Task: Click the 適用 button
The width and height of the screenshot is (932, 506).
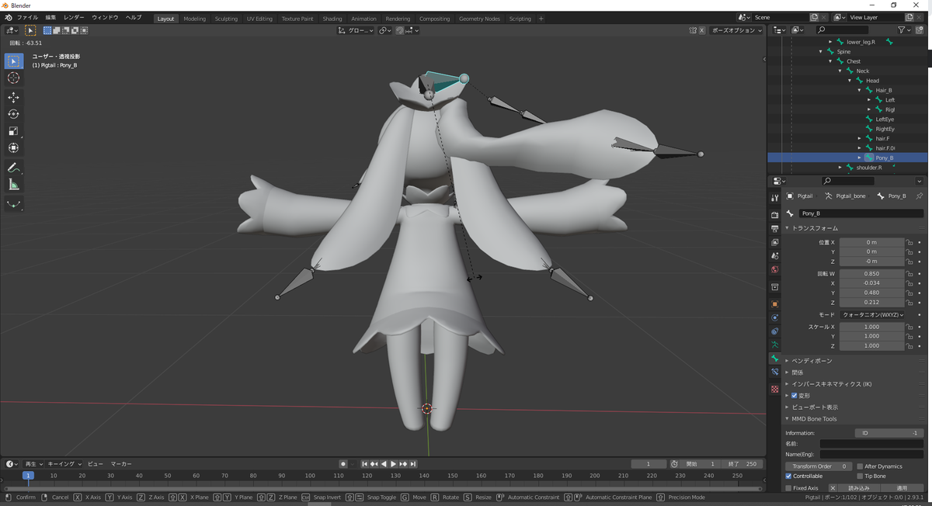Action: click(901, 488)
